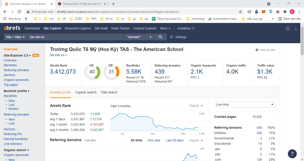Viewport: 304px width, 161px height.
Task: Click the browser address bar URL
Action: [118, 12]
